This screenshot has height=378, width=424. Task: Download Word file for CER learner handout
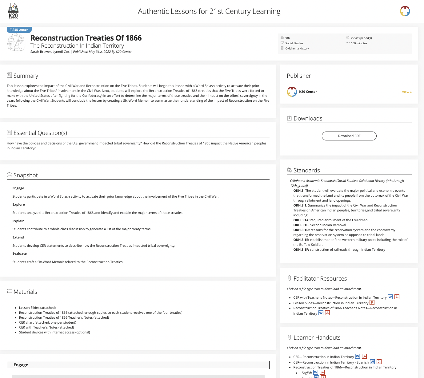(x=357, y=356)
